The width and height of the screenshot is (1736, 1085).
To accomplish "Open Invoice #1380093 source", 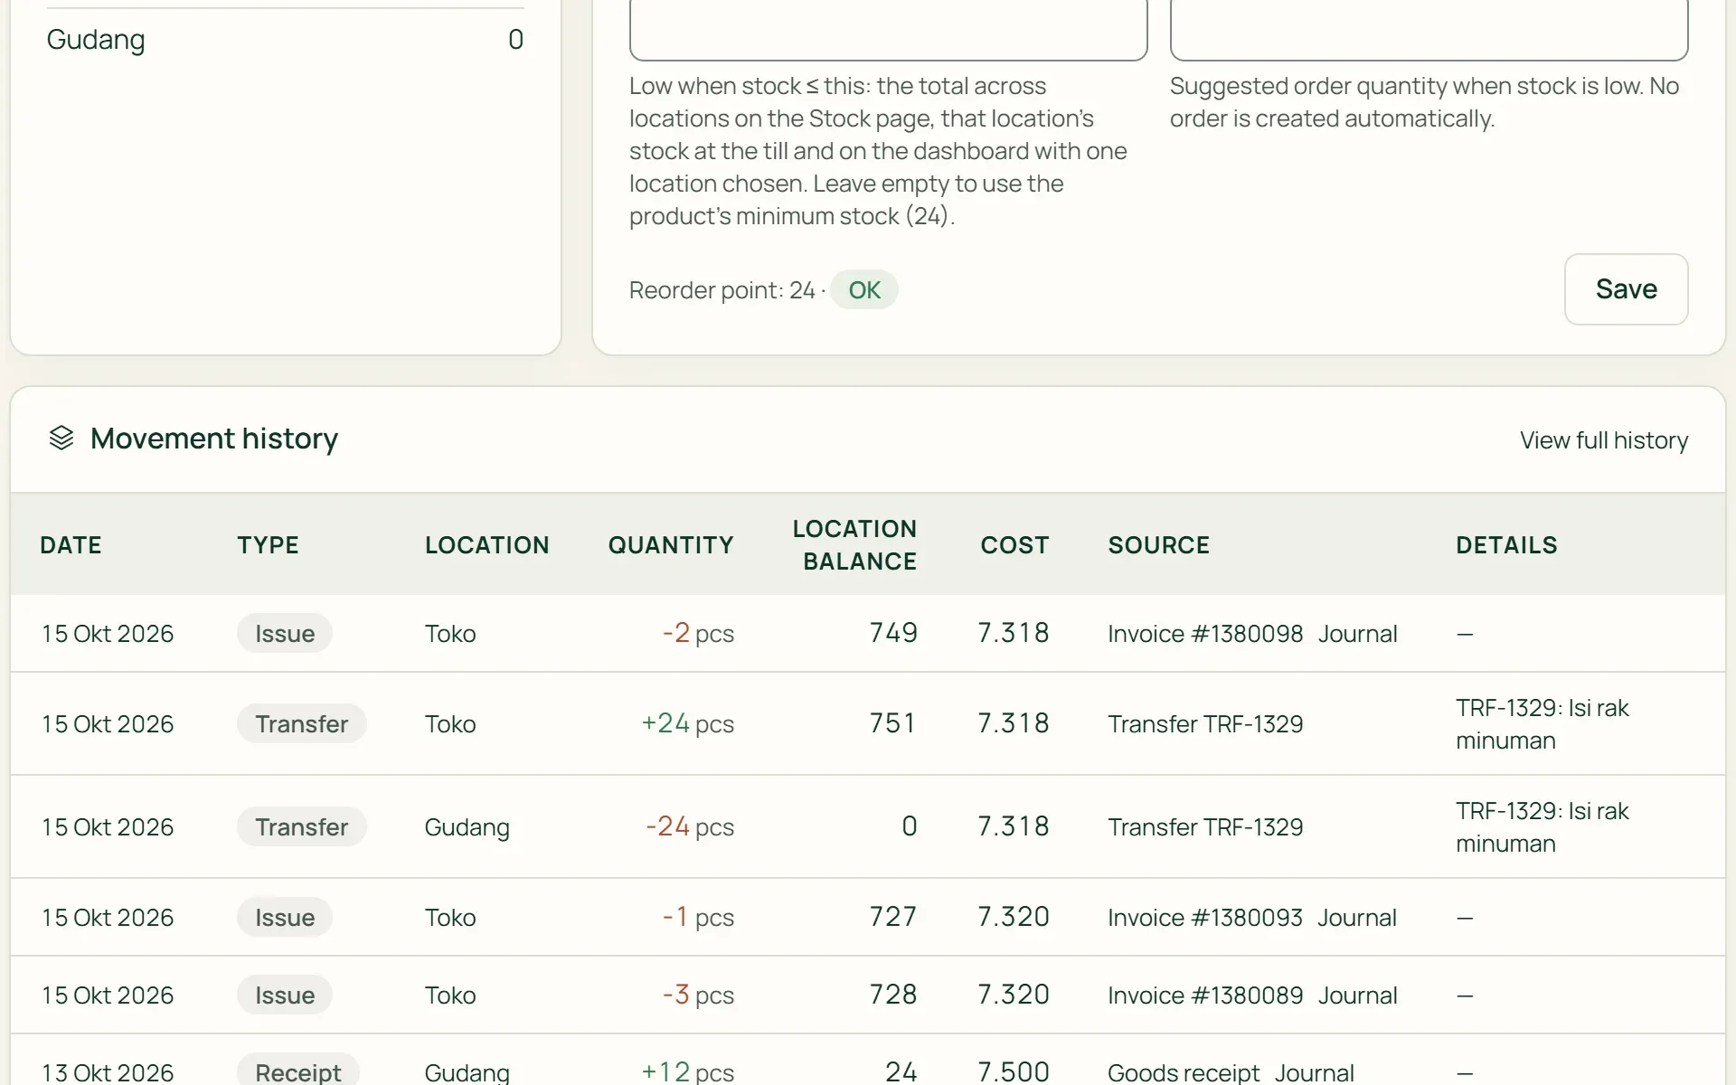I will (1205, 918).
